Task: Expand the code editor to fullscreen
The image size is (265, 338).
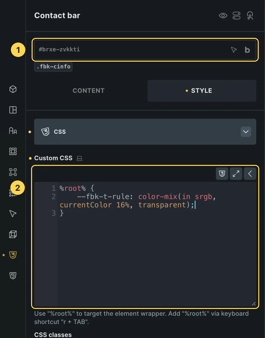Action: coord(236,174)
